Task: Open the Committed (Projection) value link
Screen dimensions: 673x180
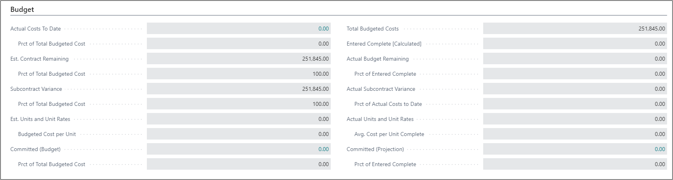Action: (x=659, y=149)
